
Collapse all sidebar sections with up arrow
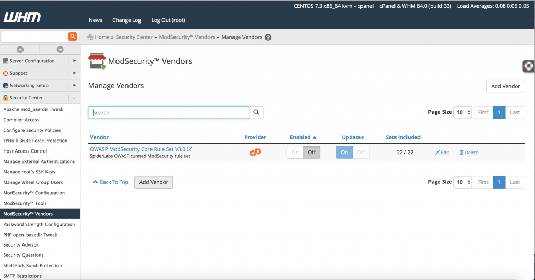20,50
